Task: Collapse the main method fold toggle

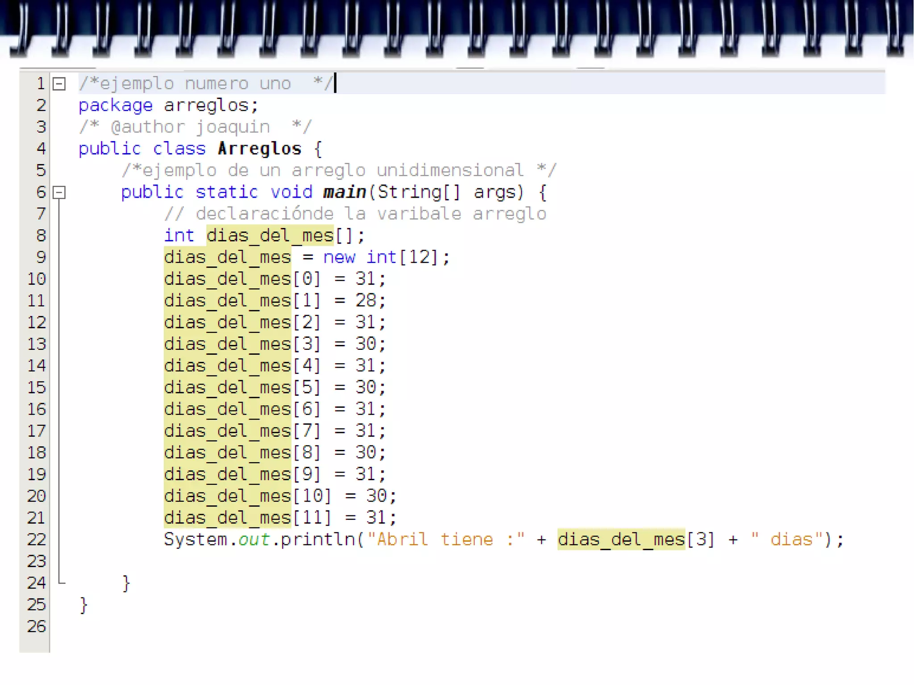Action: coord(59,192)
